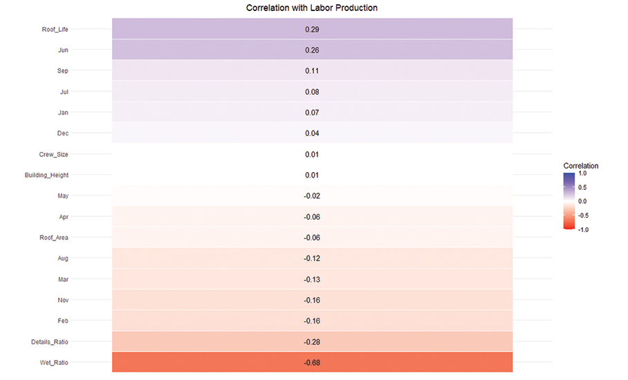
Task: Click the Nov axis label
Action: pyautogui.click(x=63, y=300)
